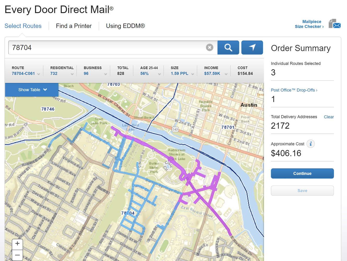Click total delivery addresses 2172
Screen dimensions: 347x261
click(280, 126)
